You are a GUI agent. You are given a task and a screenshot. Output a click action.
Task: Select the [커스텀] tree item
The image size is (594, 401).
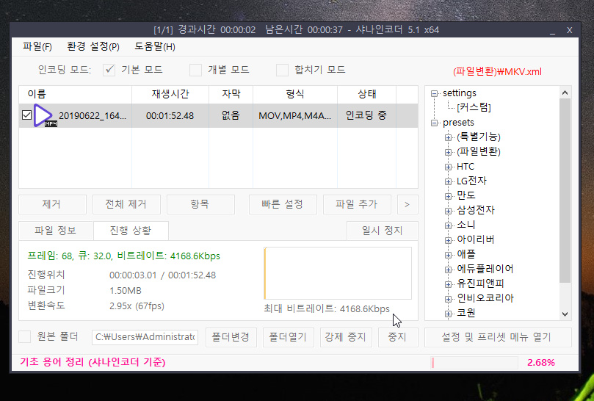point(474,108)
